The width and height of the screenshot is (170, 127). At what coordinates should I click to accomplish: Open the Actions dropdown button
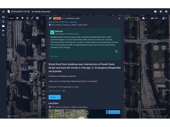point(54,97)
